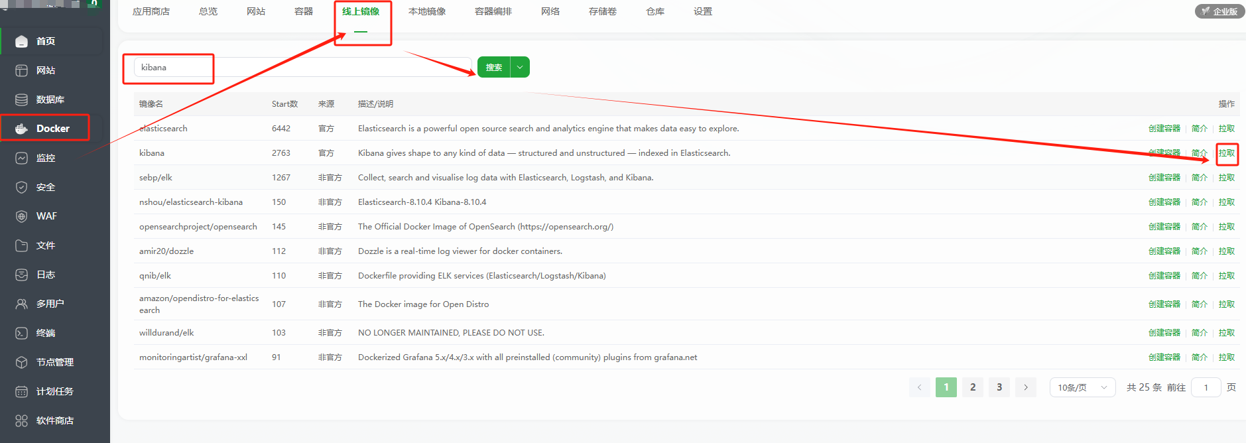This screenshot has height=443, width=1246.
Task: Click the Security shield icon
Action: 21,187
